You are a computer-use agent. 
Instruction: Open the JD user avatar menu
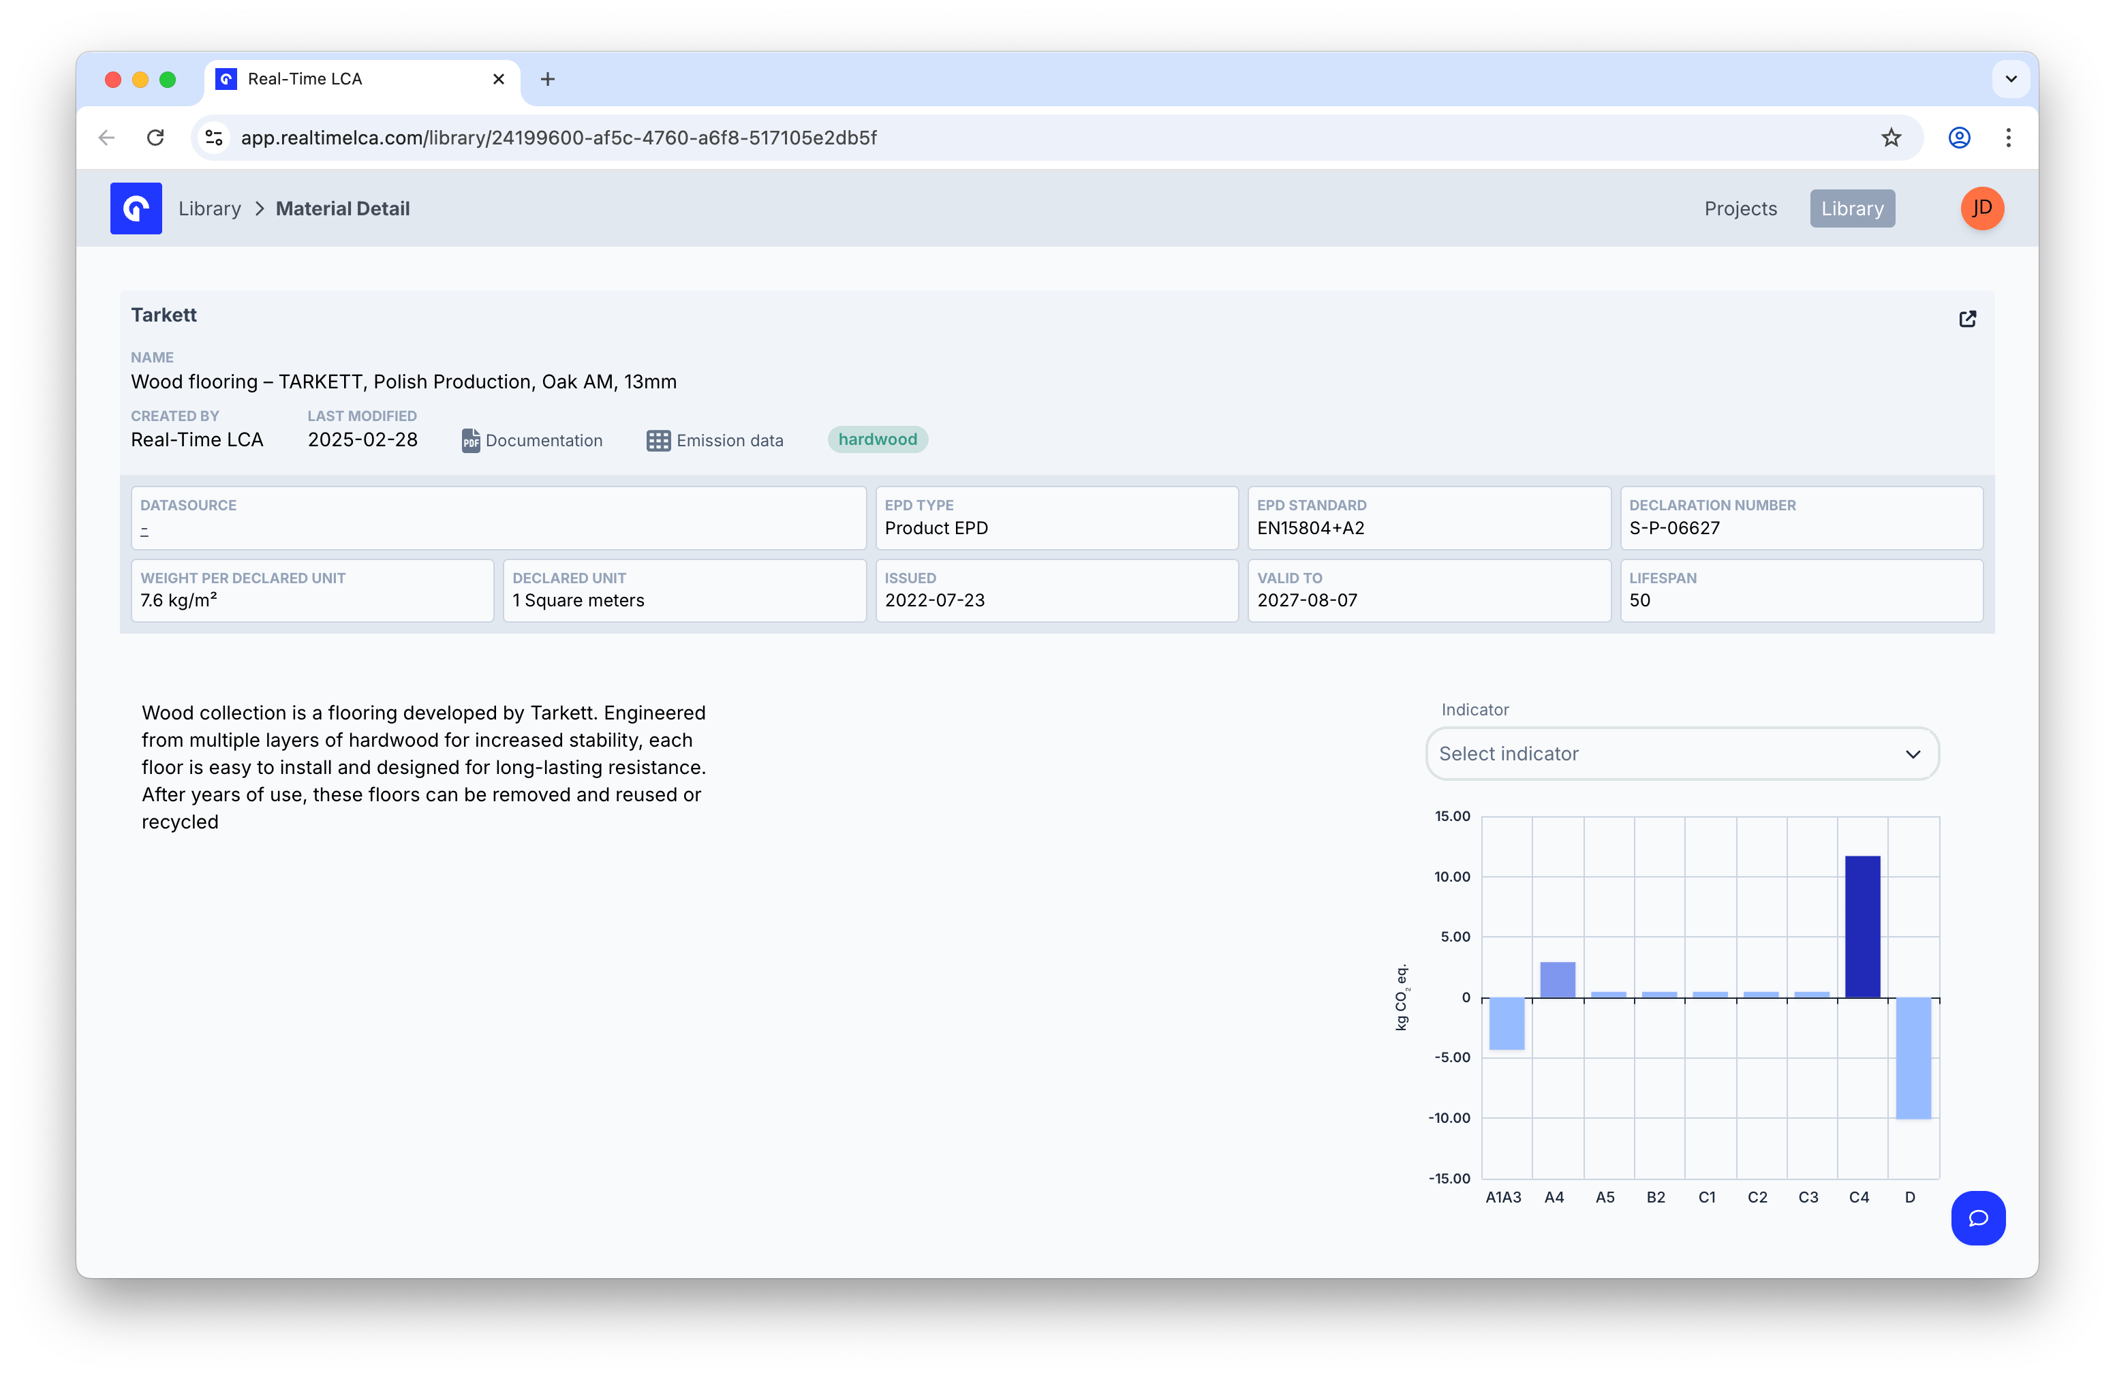[x=1983, y=208]
